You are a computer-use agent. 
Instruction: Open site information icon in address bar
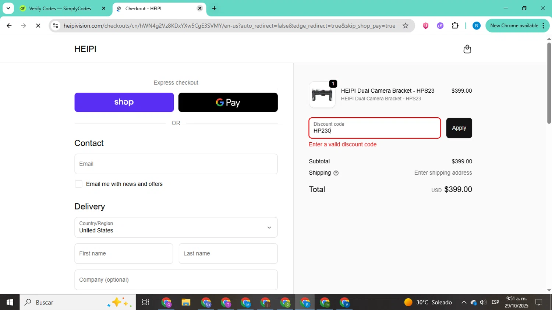(56, 26)
